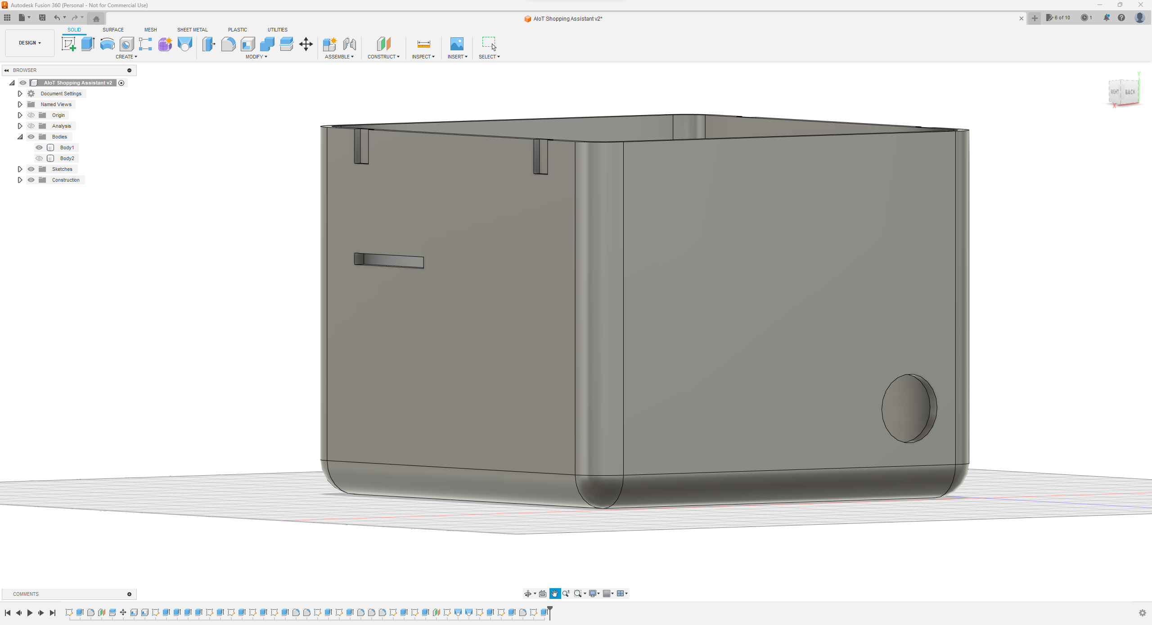Open the UTILITIES ribbon tab
1152x625 pixels.
tap(278, 29)
